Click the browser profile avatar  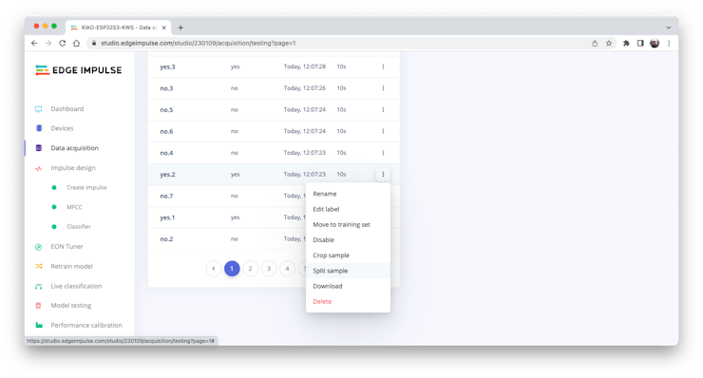pyautogui.click(x=655, y=43)
